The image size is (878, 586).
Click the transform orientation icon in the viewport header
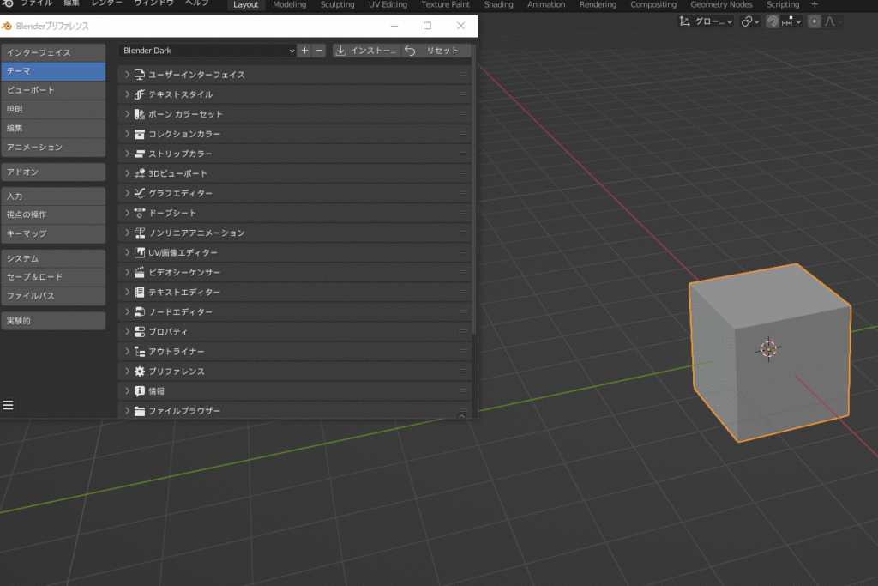tap(684, 21)
